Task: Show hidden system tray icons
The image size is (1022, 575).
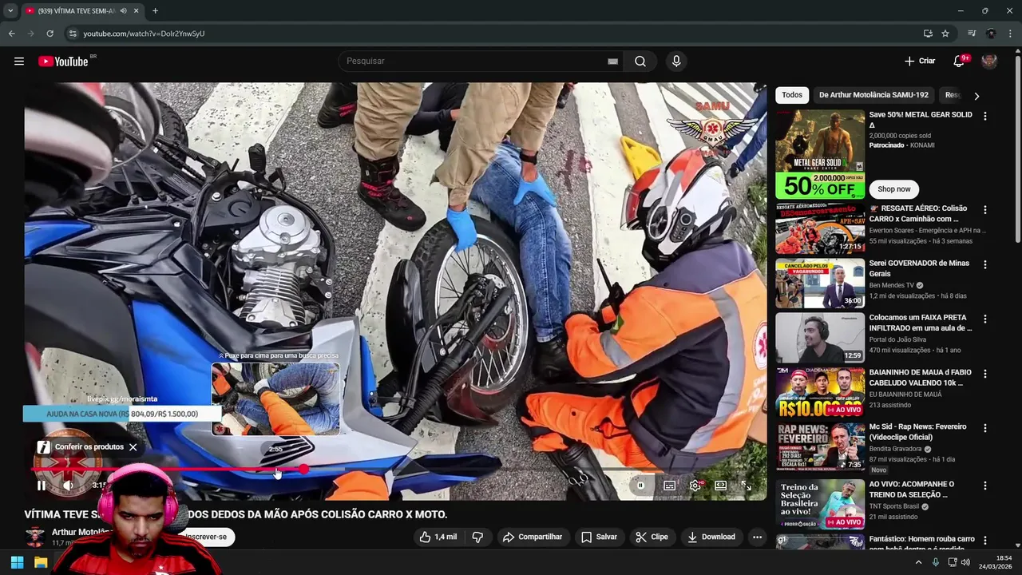Action: [x=918, y=562]
